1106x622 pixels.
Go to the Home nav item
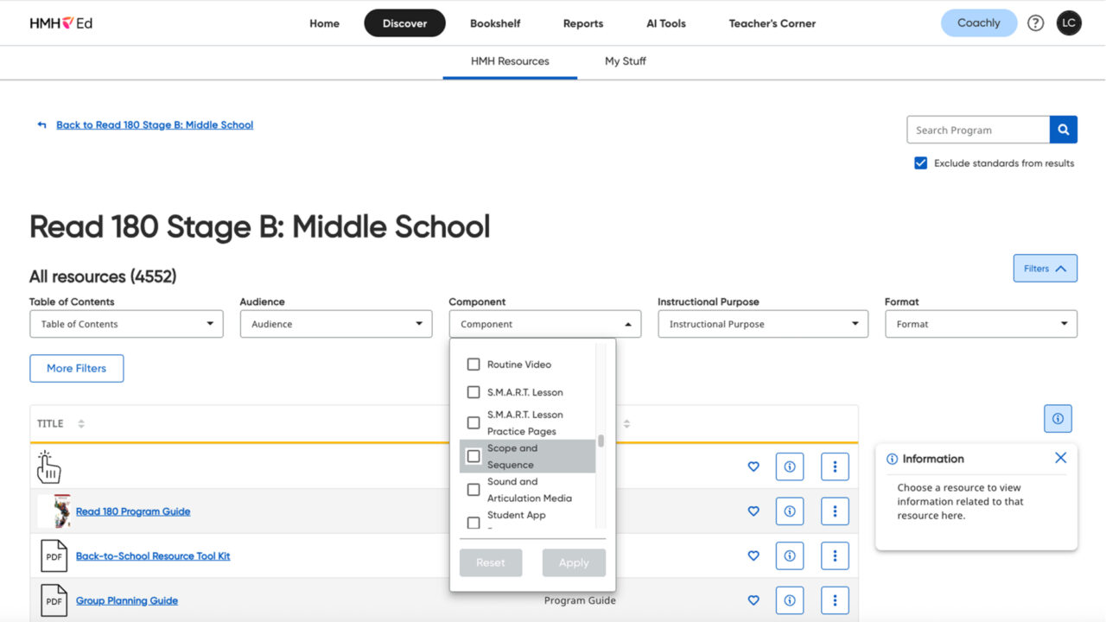pos(325,23)
